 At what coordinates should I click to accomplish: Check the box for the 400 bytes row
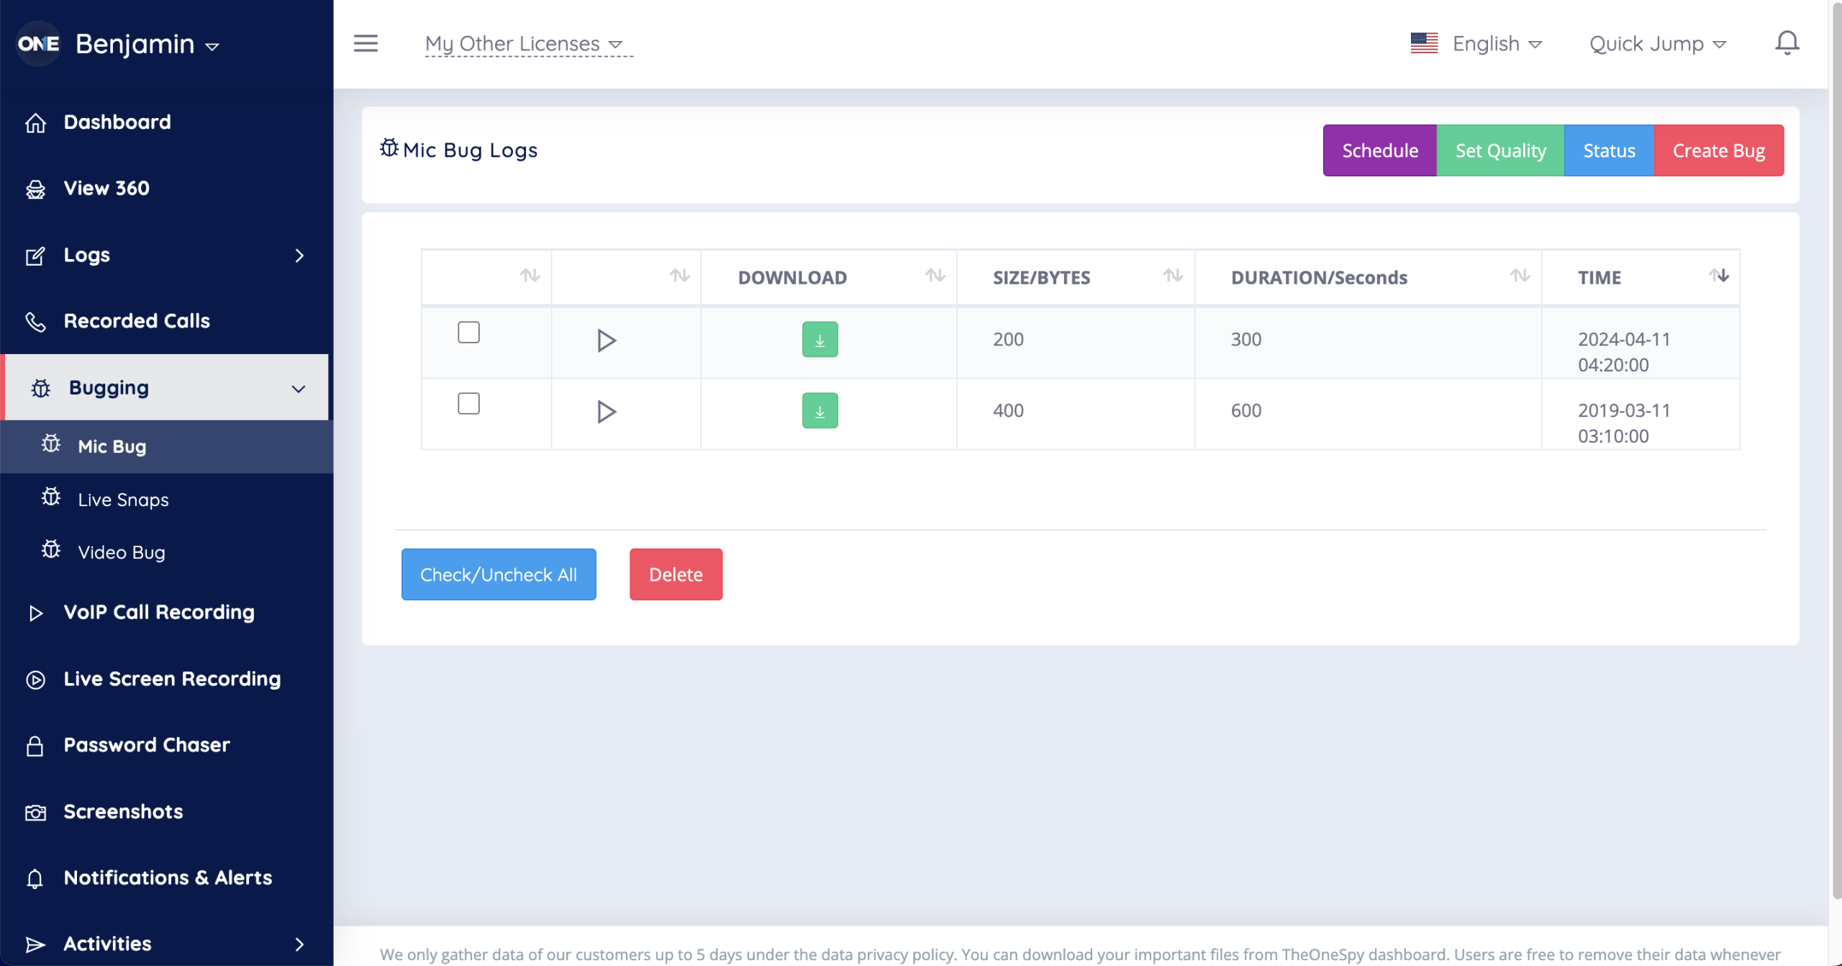tap(468, 404)
